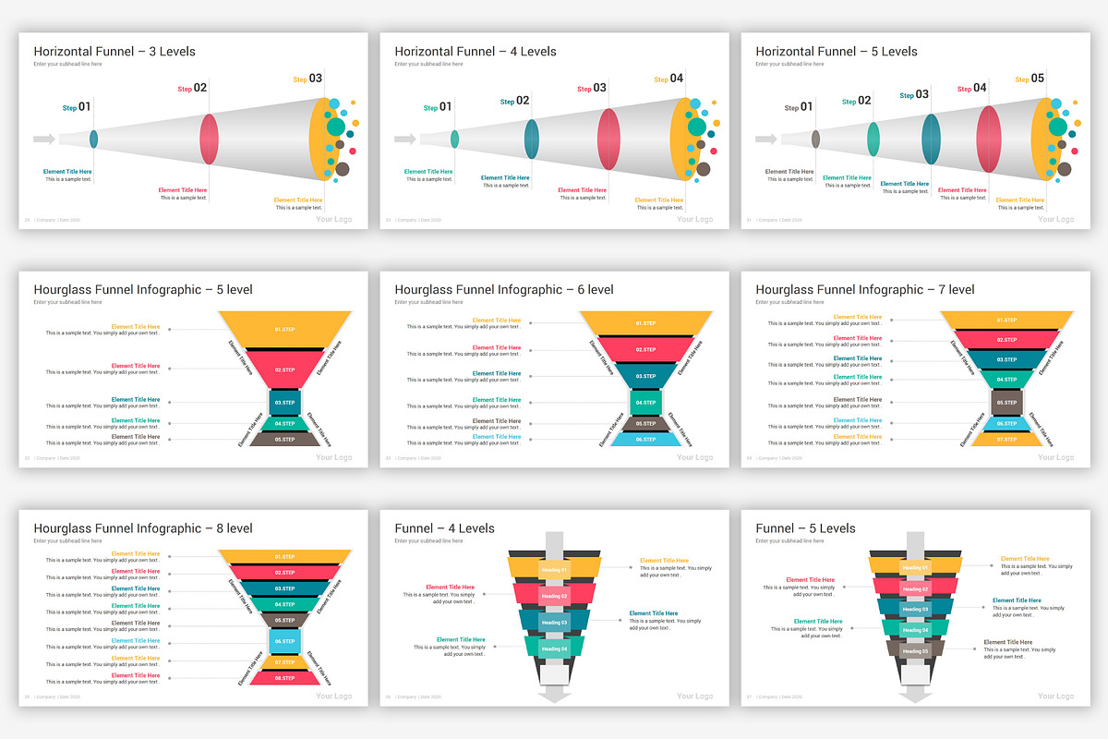The image size is (1108, 739).
Task: Click the grey down arrowhead under Funnel – 5 Levels
Action: 916,697
